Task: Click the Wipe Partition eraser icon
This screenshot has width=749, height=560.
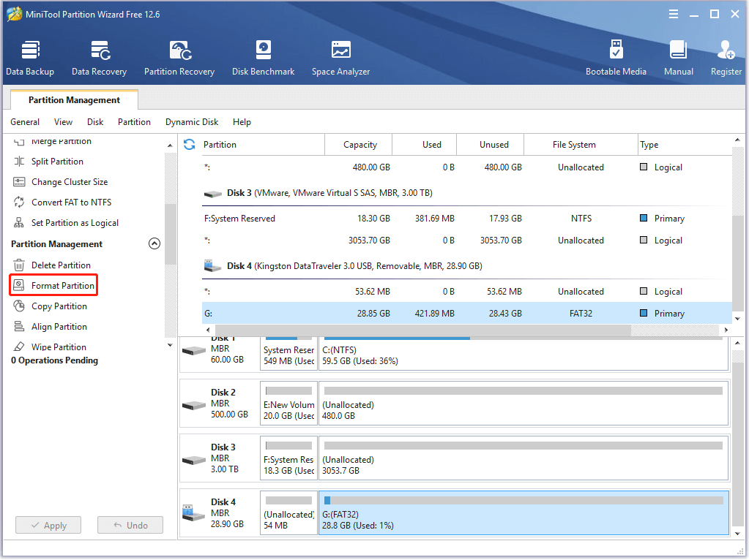Action: click(19, 347)
